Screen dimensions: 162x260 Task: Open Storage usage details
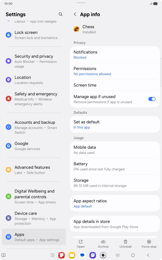click(115, 183)
